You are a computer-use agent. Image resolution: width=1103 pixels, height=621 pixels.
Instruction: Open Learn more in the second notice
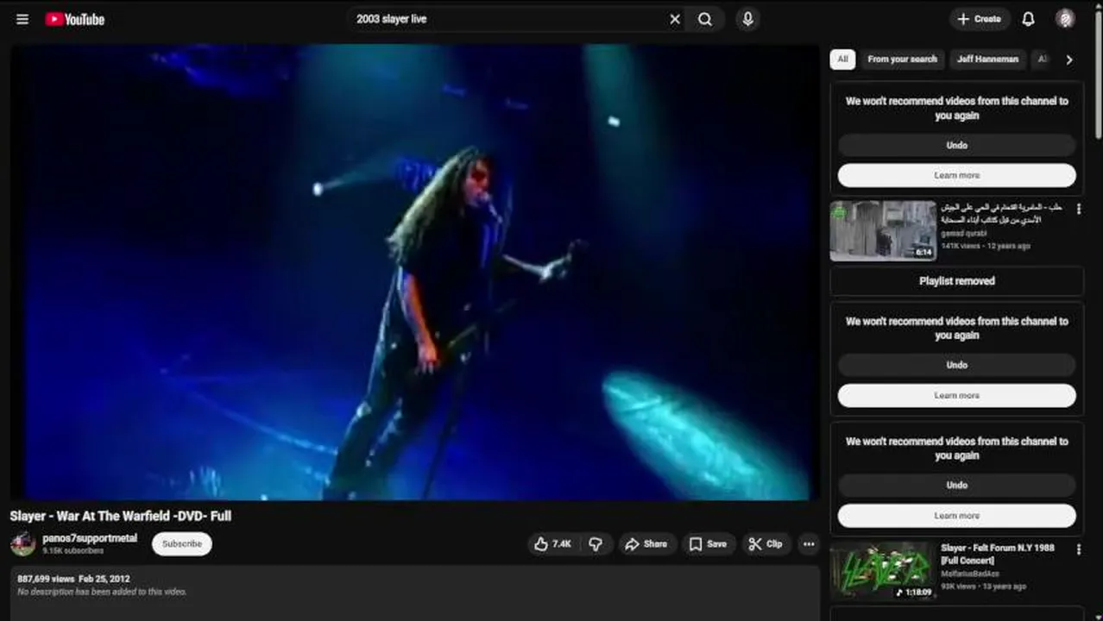pos(956,395)
